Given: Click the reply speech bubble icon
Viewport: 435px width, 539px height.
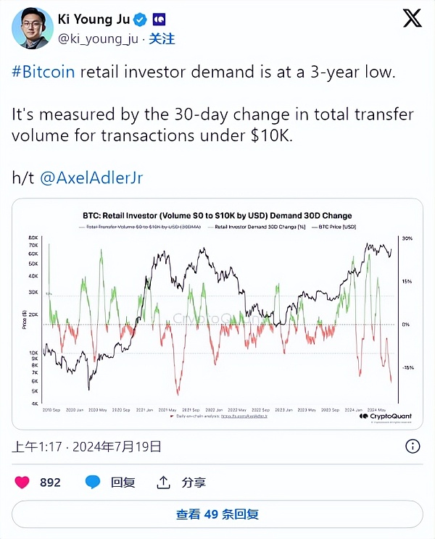Looking at the screenshot, I should pos(94,482).
